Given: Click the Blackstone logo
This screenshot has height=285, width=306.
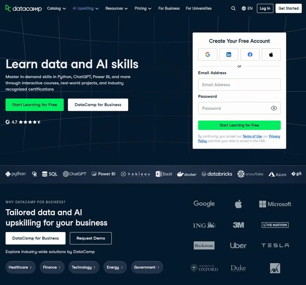Looking at the screenshot, I should coord(204,246).
